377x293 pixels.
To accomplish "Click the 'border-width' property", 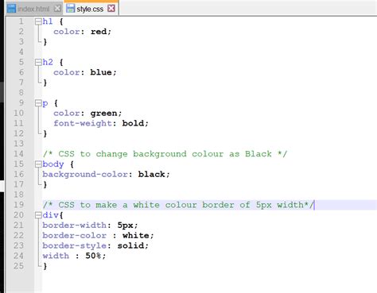I will click(x=74, y=226).
